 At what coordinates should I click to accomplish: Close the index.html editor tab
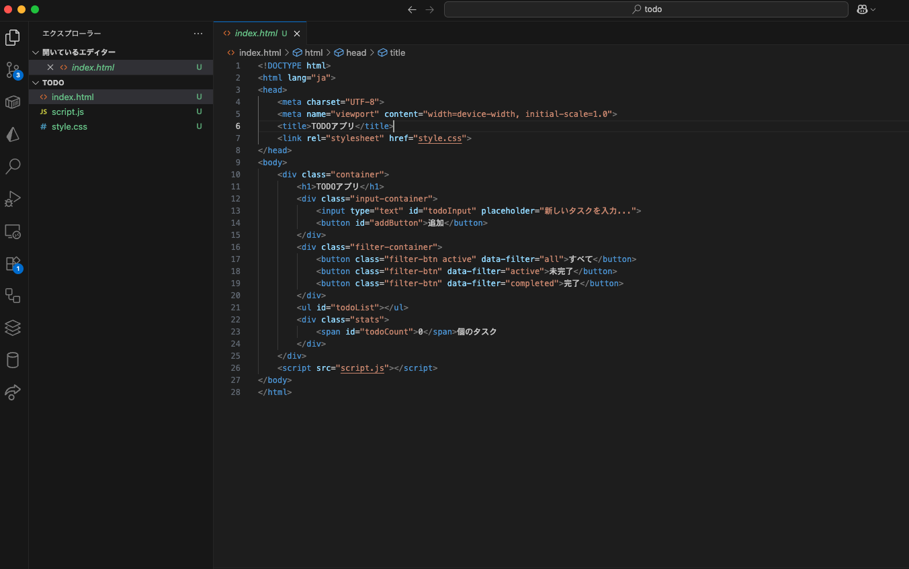click(297, 34)
